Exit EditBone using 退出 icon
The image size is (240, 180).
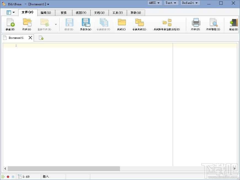point(233,24)
